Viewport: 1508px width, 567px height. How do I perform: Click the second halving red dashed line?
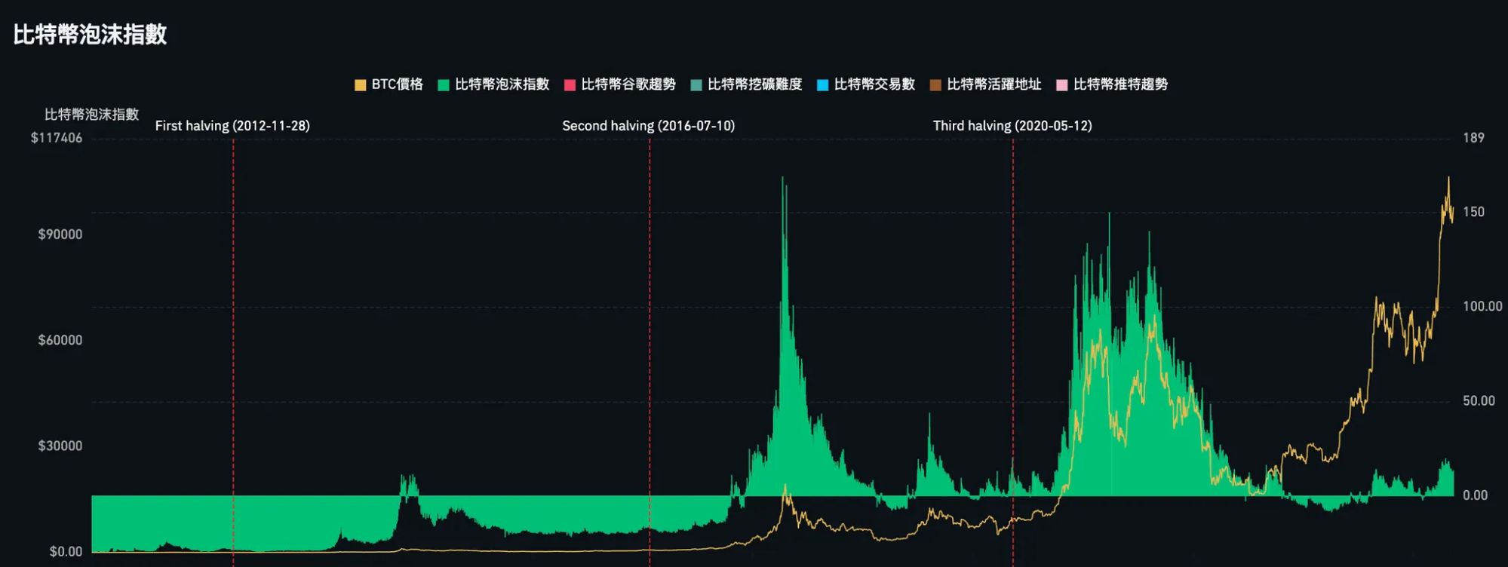point(650,302)
